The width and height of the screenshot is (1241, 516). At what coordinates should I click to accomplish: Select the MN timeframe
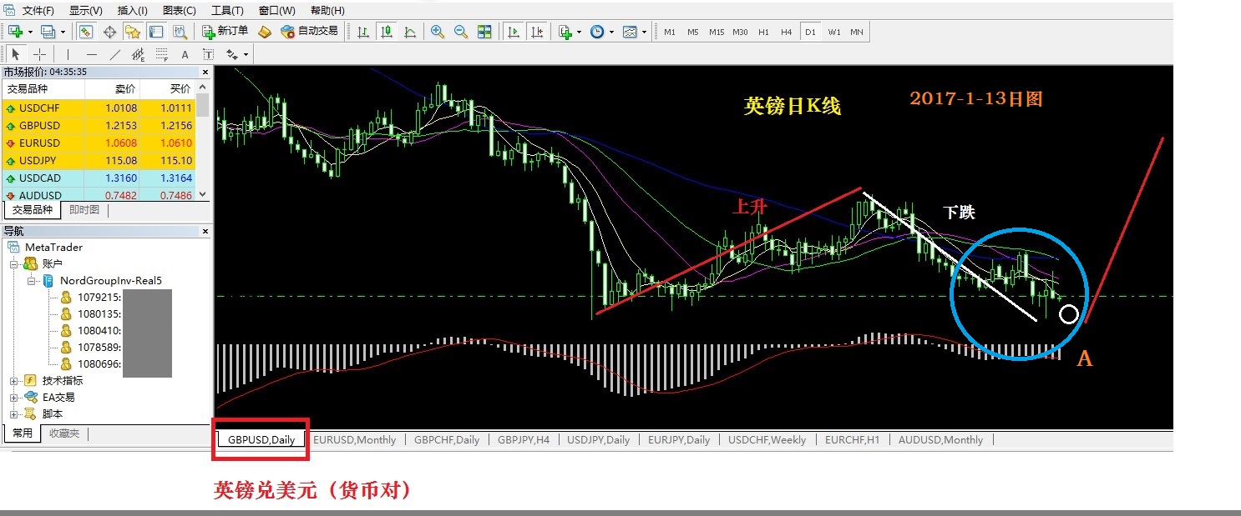857,32
